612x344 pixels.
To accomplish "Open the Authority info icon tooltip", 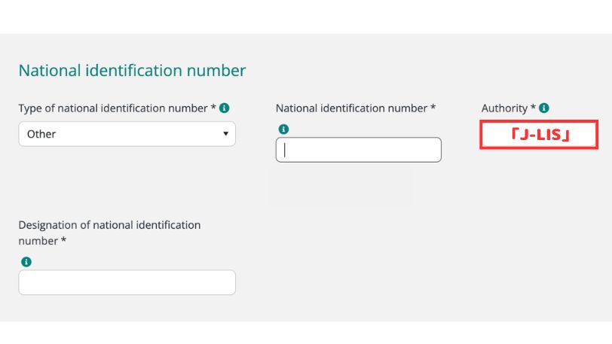I will point(544,108).
